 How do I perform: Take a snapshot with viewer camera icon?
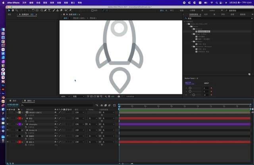(119, 96)
